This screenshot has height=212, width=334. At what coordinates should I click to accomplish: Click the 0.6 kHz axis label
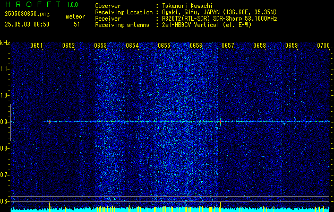click(x=4, y=201)
